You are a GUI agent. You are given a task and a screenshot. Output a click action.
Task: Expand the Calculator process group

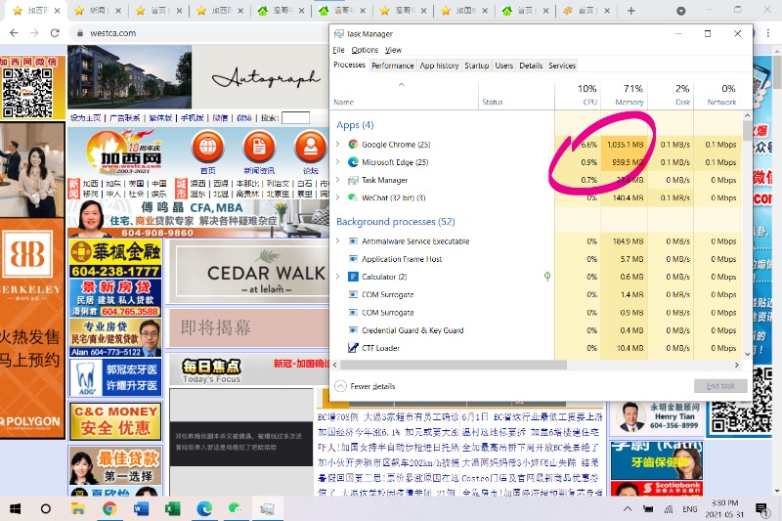coord(338,277)
